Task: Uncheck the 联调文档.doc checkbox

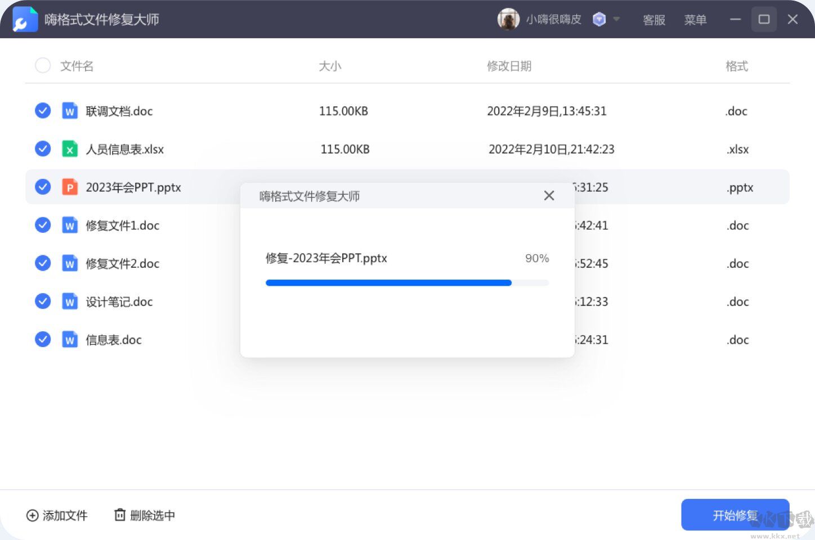Action: [43, 111]
